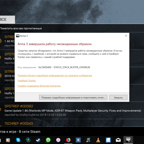This screenshot has width=144, height=144.
Task: Open the community page details link
Action: pyautogui.click(x=55, y=76)
